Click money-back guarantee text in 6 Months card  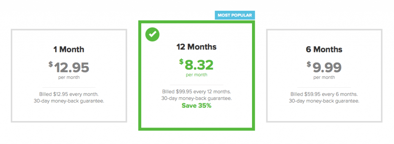click(324, 101)
